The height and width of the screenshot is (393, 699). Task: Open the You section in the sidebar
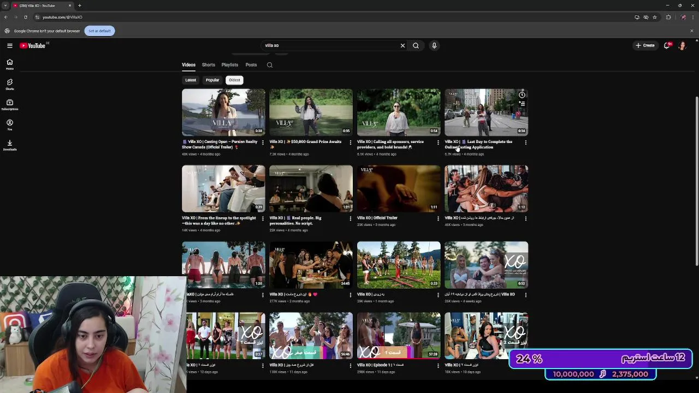(x=10, y=125)
